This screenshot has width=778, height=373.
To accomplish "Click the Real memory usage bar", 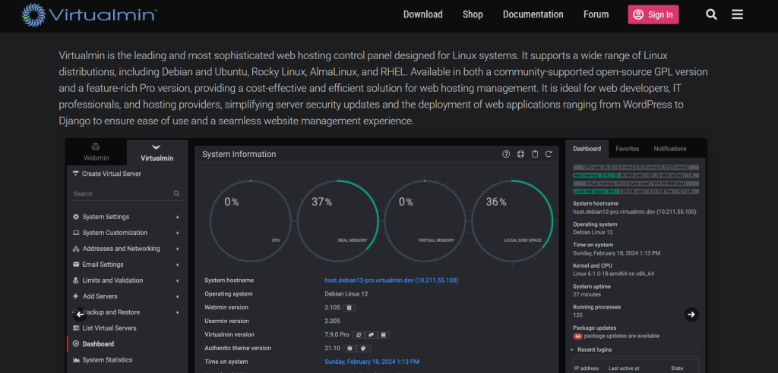I will (636, 174).
